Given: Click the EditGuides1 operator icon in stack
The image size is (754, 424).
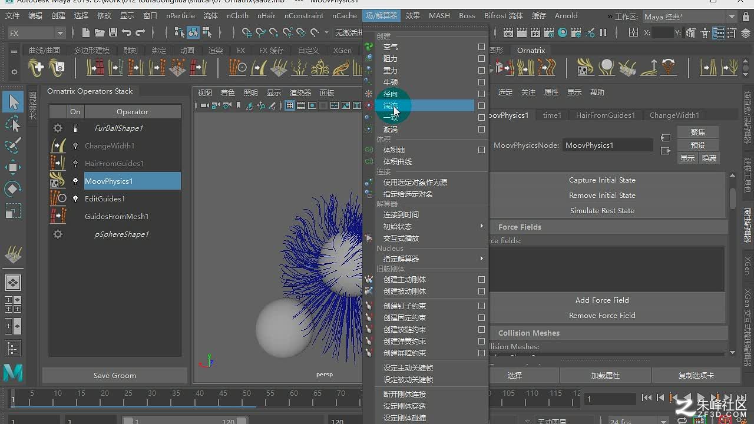Looking at the screenshot, I should pos(58,198).
